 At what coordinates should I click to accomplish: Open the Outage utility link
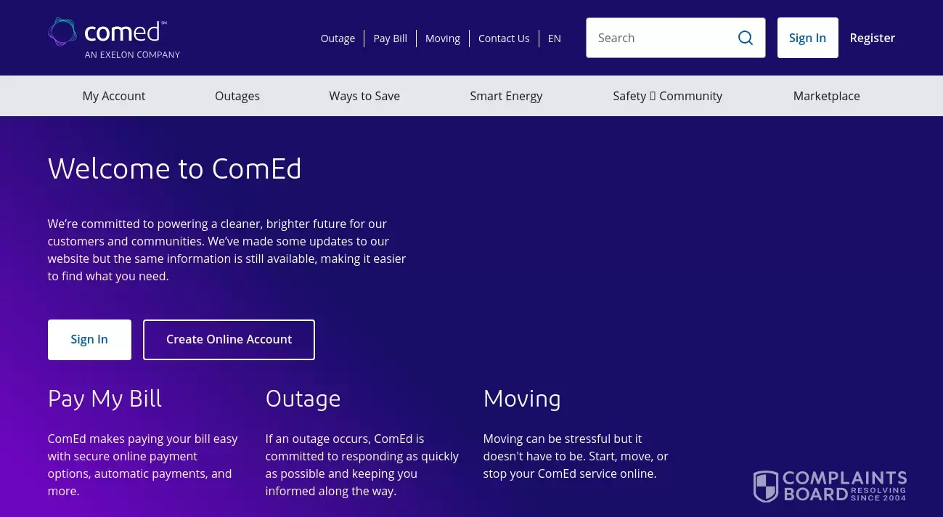[338, 38]
